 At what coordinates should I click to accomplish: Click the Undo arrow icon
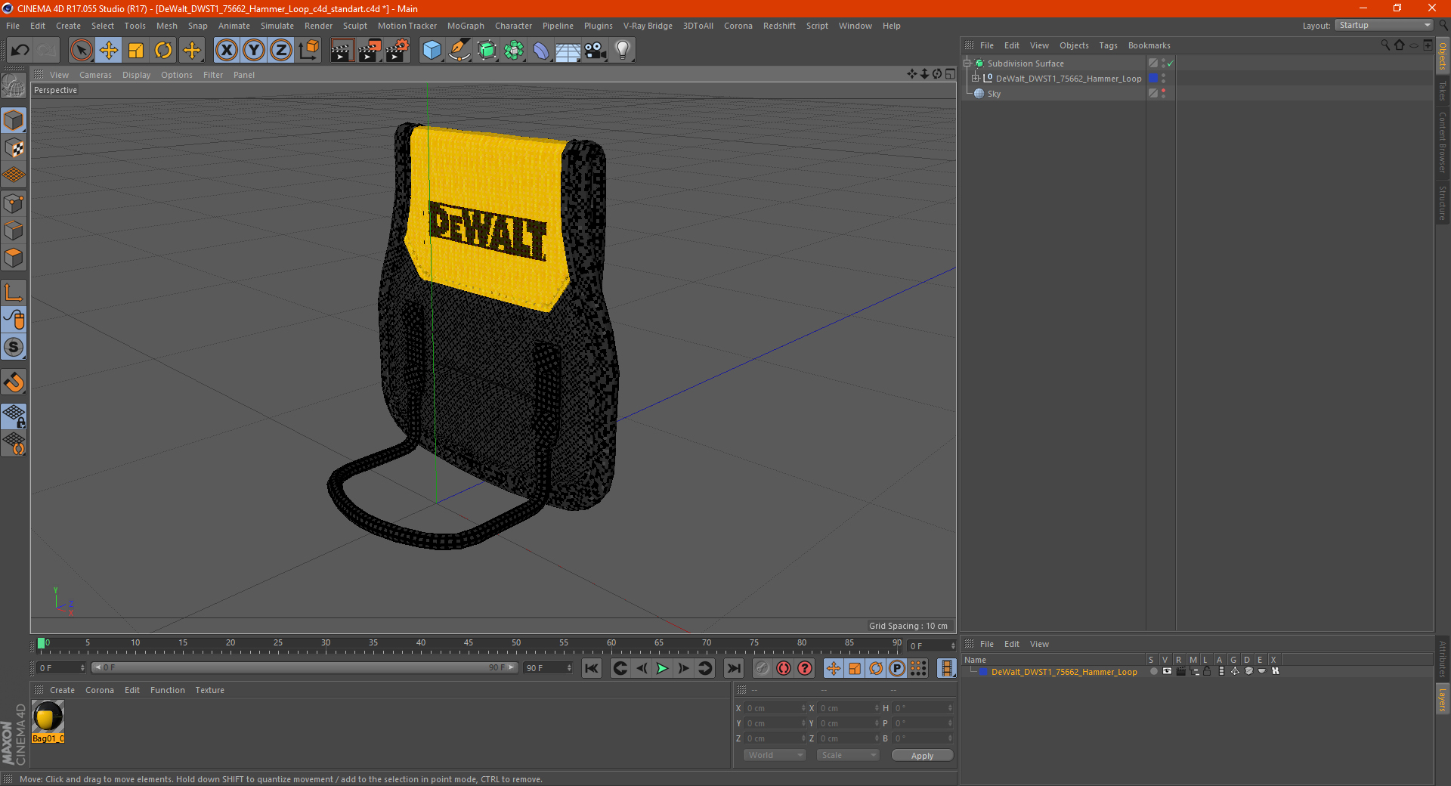coord(20,51)
